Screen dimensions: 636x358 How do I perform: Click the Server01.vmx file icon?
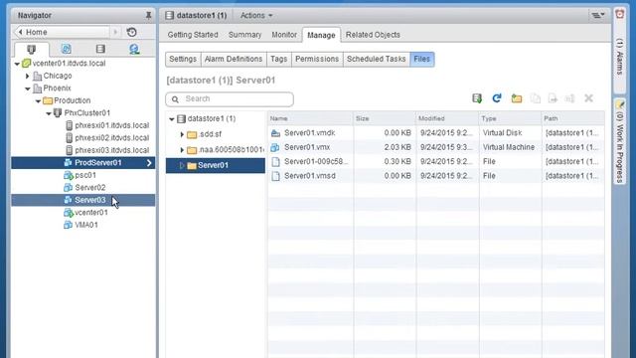[275, 147]
